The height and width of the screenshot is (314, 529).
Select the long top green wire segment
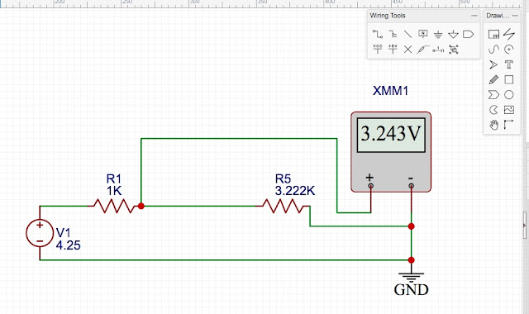click(x=239, y=138)
